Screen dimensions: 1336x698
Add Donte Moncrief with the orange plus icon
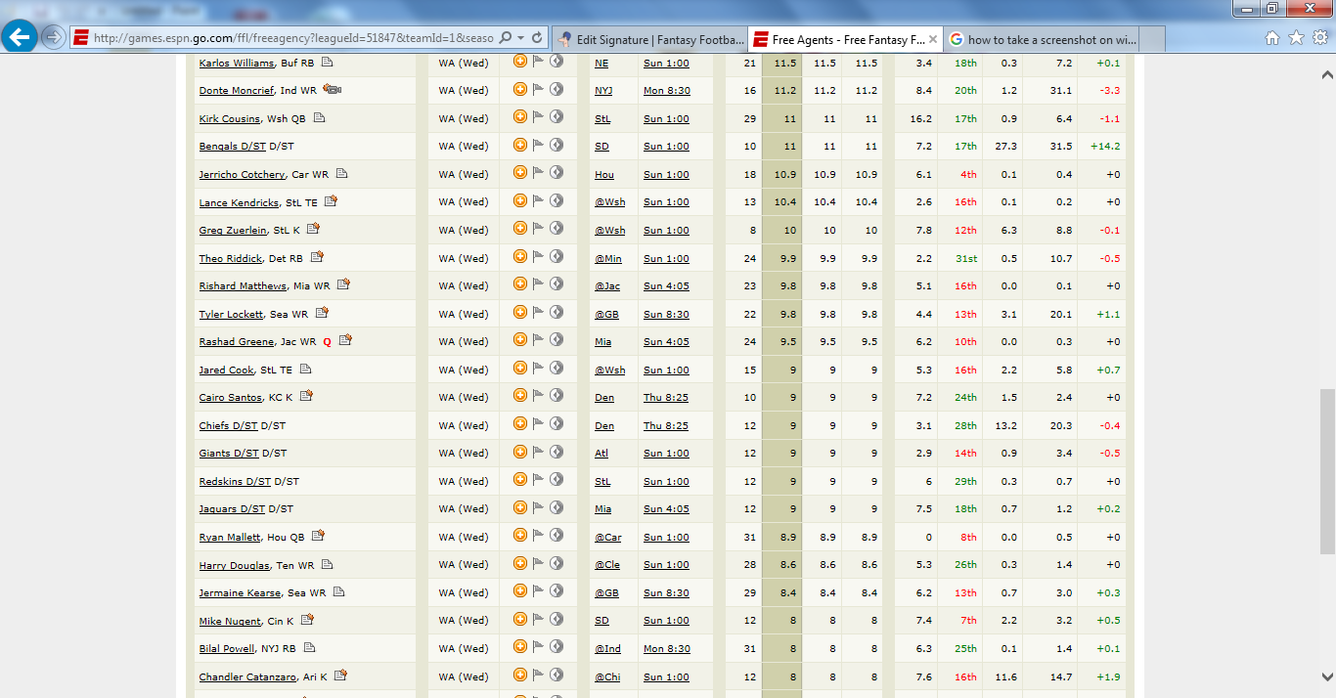tap(520, 89)
